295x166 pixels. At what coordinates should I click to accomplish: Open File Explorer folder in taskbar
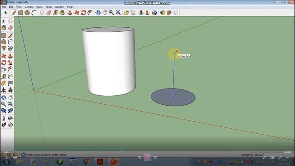(19, 162)
